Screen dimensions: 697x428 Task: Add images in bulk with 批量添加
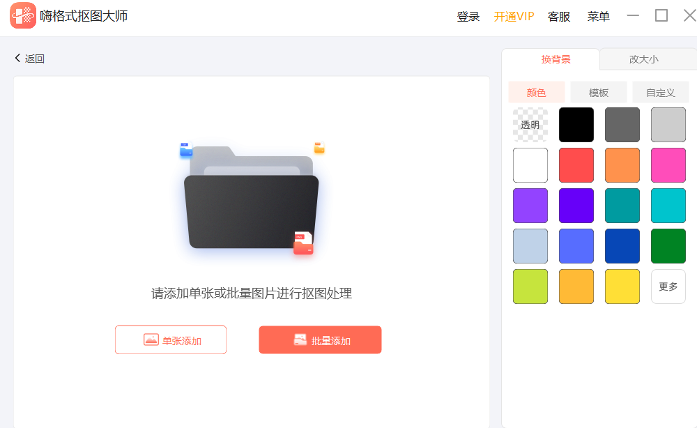(x=320, y=340)
